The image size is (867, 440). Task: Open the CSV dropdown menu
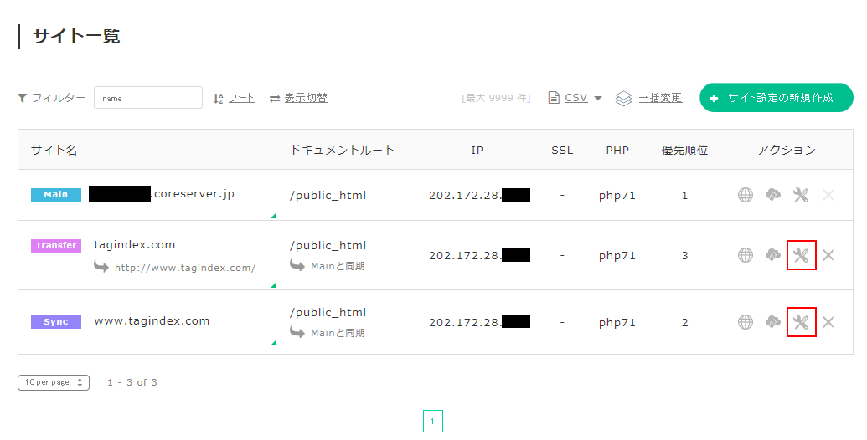576,98
